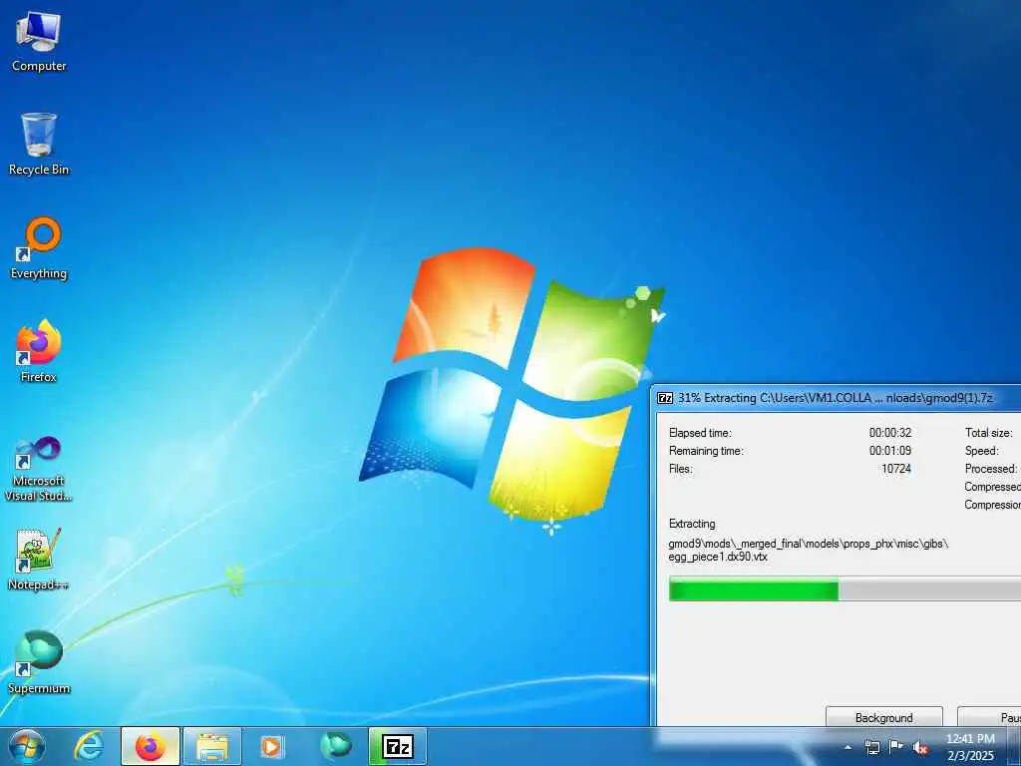
Task: Click the Background button in 7-Zip
Action: [884, 718]
